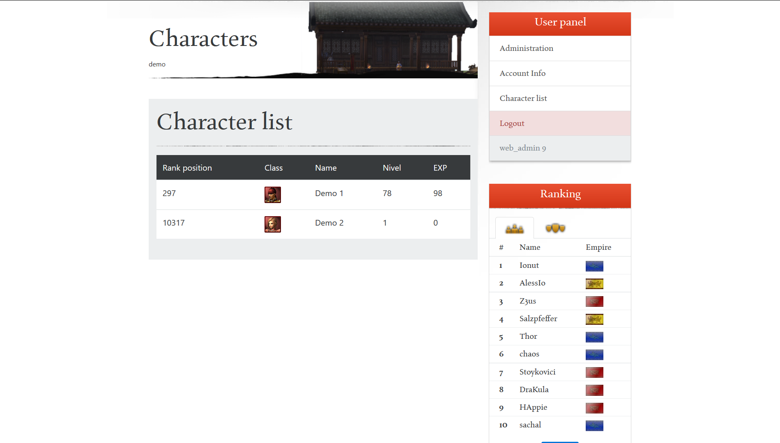
Task: Select Demo 1's character class portrait icon
Action: [272, 194]
